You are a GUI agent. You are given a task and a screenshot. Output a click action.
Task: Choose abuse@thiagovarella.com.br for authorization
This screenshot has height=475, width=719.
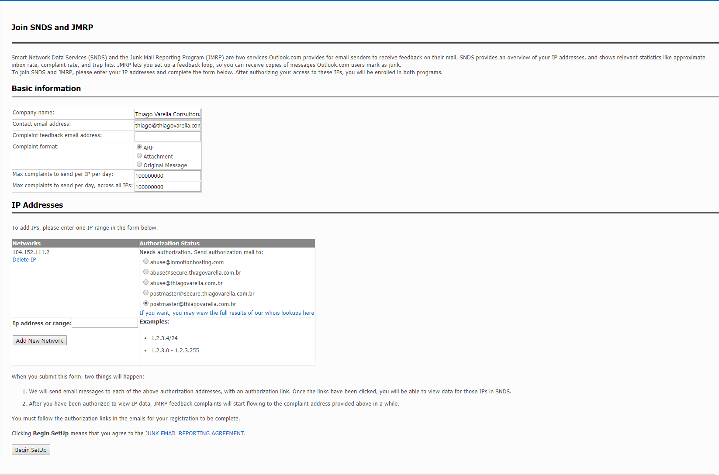(146, 282)
